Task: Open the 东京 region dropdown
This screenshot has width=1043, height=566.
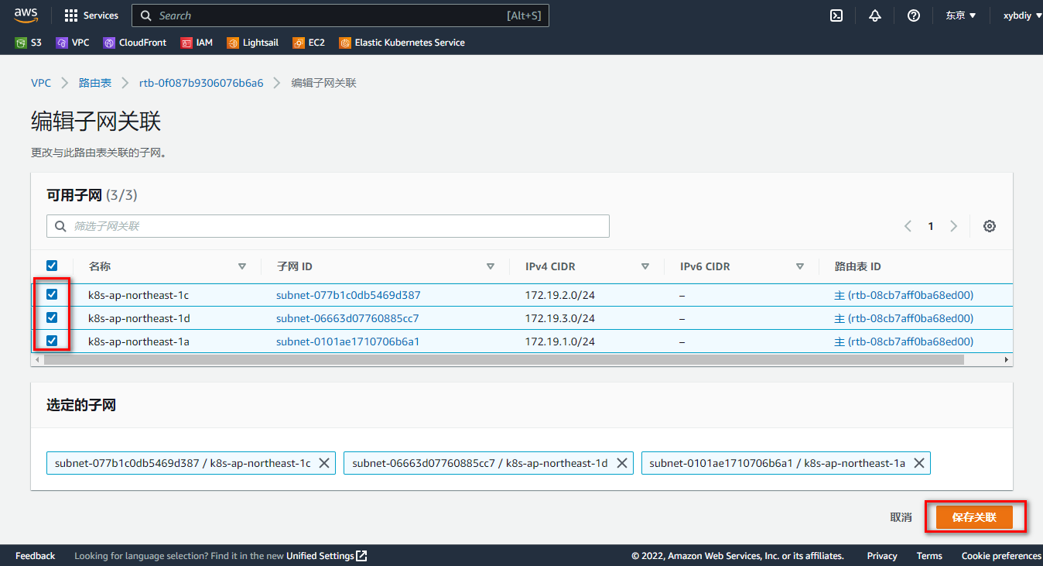Action: tap(961, 15)
